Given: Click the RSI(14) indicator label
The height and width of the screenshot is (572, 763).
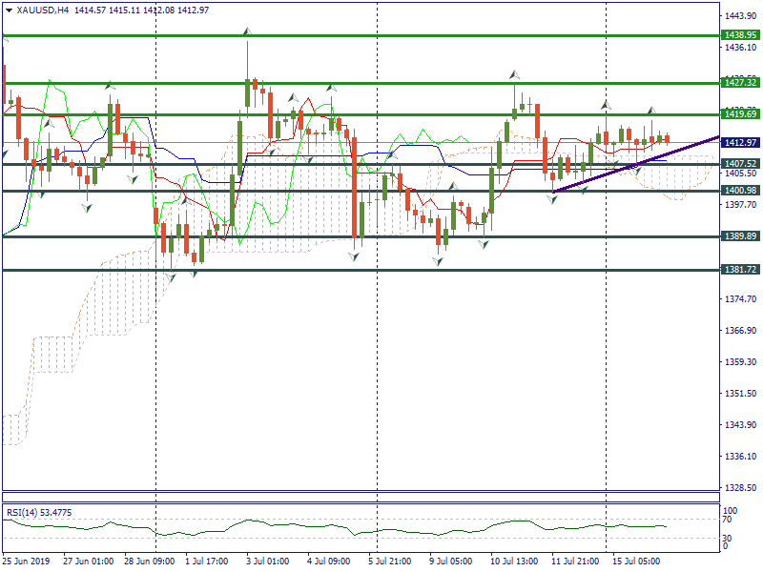Looking at the screenshot, I should (x=38, y=513).
